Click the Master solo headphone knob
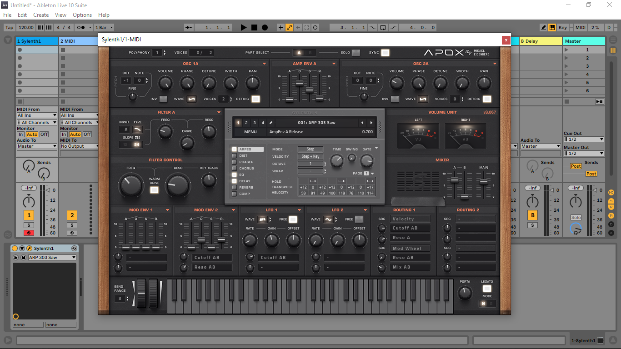 pos(576,229)
